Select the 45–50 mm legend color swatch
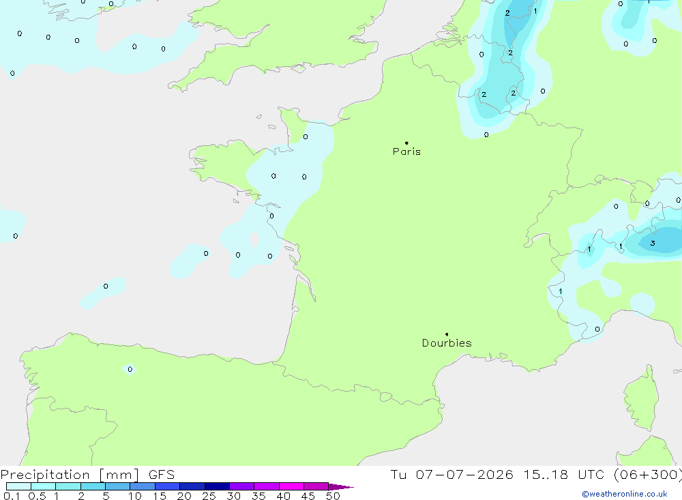 click(x=316, y=486)
